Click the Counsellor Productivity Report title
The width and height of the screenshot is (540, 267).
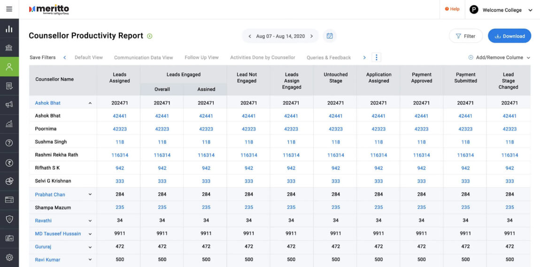coord(86,36)
